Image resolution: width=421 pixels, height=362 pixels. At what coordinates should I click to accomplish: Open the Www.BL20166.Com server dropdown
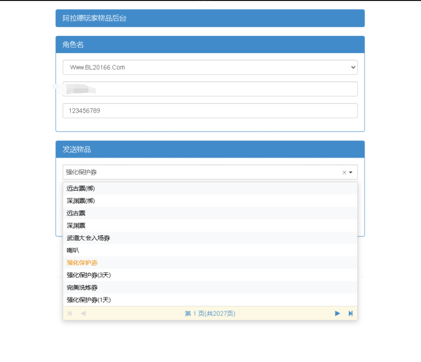tap(210, 67)
